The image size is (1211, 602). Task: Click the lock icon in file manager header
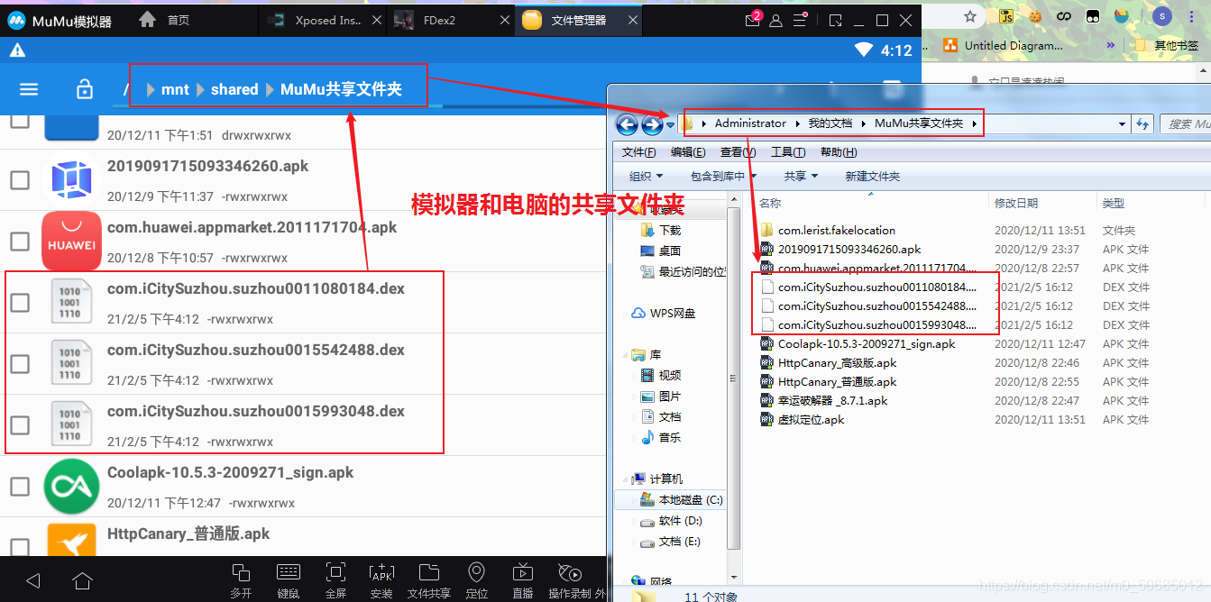click(84, 88)
